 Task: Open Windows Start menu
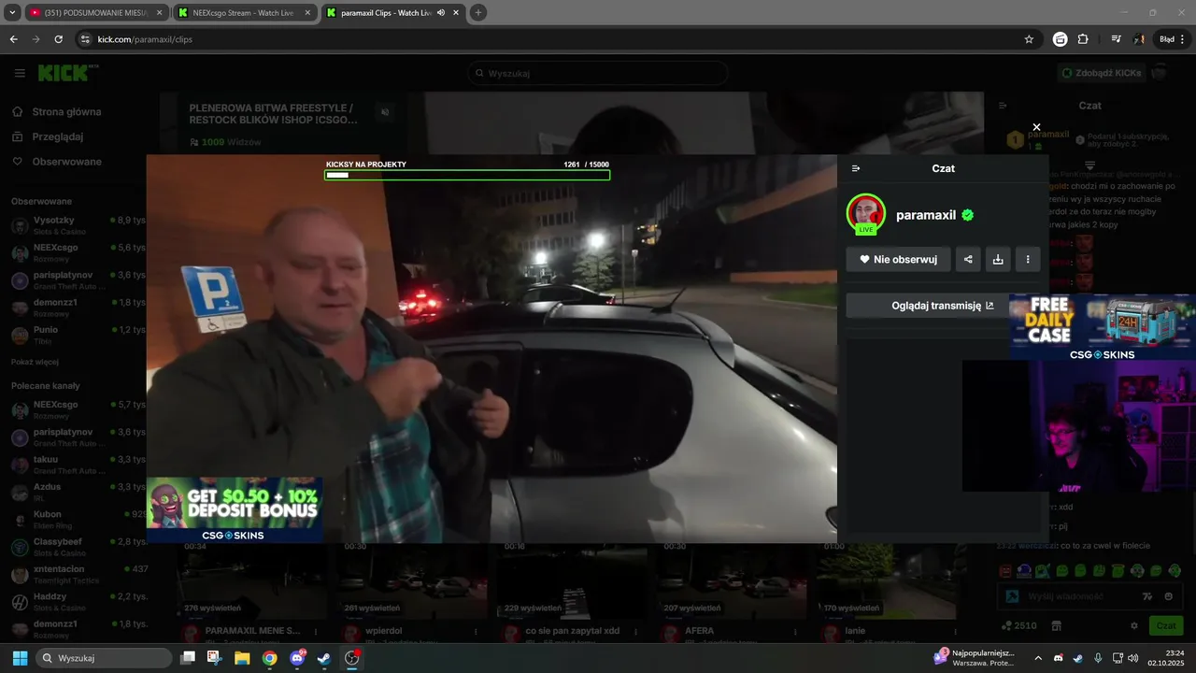20,658
